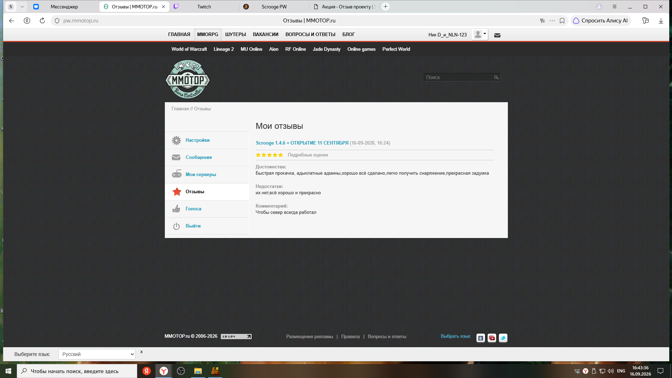Click the Yandex home icon in toolbar

pyautogui.click(x=27, y=21)
